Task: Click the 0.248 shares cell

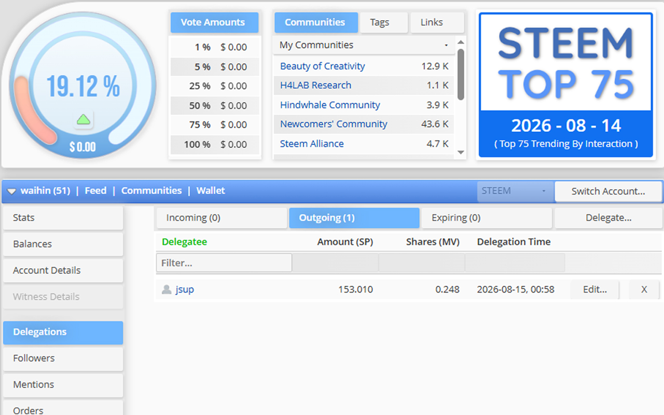Action: point(447,289)
